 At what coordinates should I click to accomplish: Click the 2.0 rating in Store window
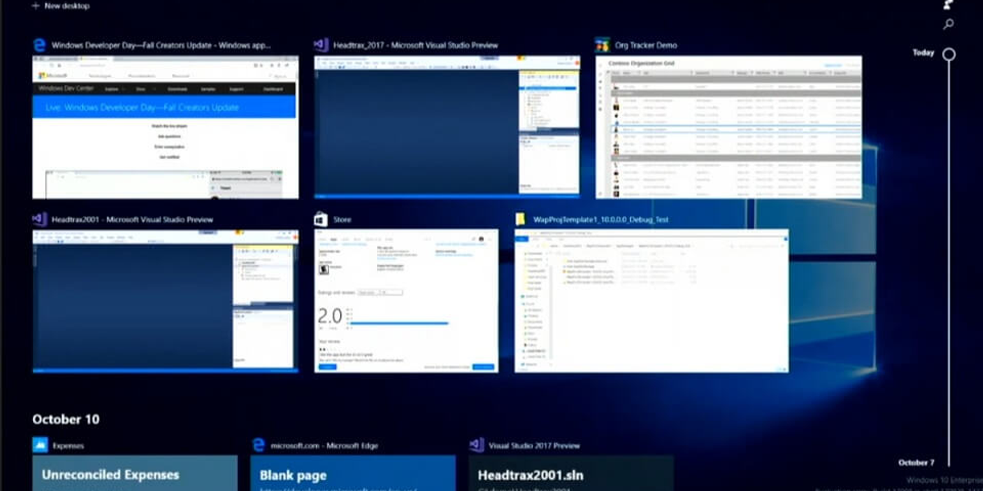330,316
